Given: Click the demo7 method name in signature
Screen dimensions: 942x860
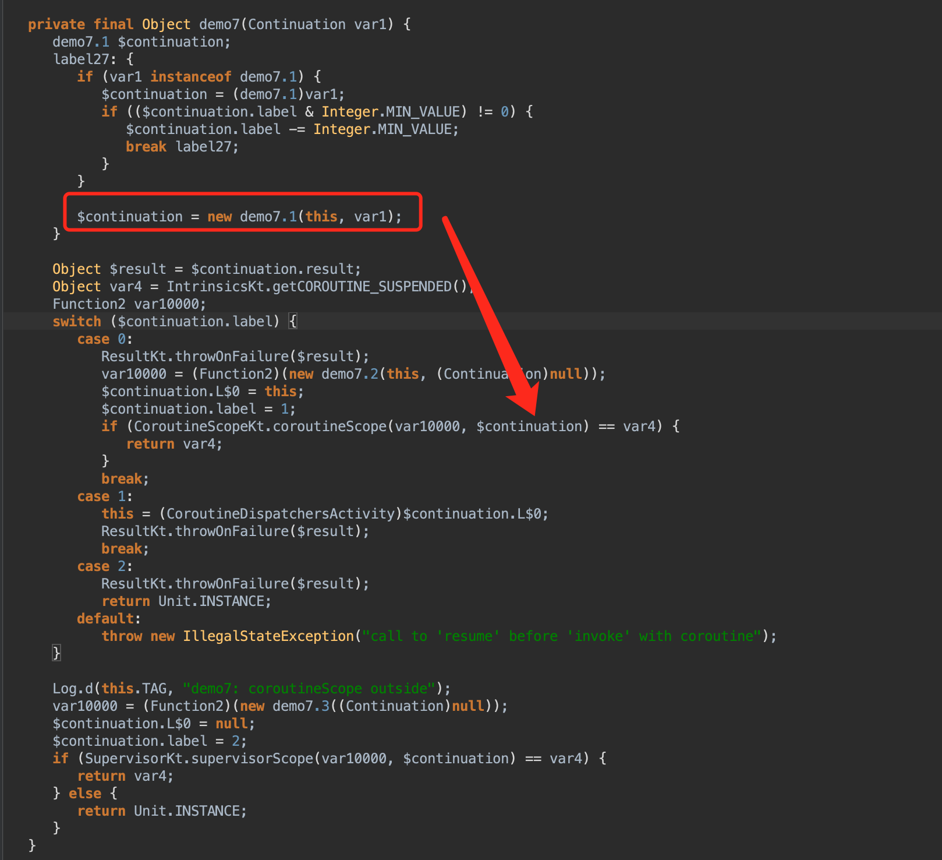Looking at the screenshot, I should pyautogui.click(x=219, y=24).
